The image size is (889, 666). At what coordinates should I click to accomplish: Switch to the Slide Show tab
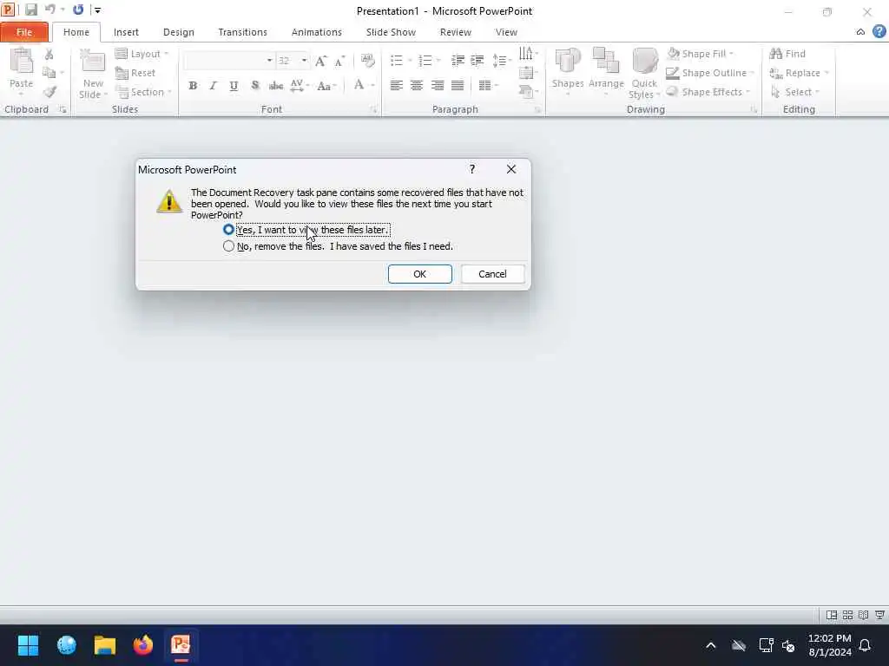click(391, 32)
